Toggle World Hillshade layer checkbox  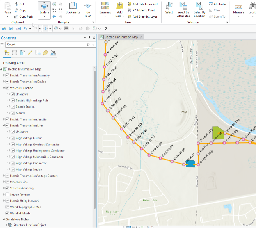coord(7,213)
